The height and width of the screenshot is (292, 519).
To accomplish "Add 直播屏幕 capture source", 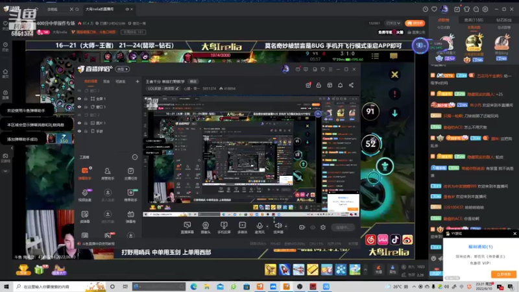I will click(187, 228).
